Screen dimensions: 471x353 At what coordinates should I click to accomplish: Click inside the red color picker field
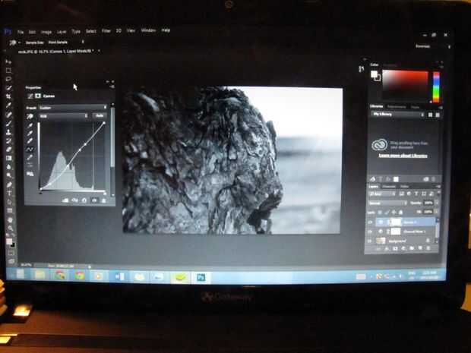coord(405,86)
